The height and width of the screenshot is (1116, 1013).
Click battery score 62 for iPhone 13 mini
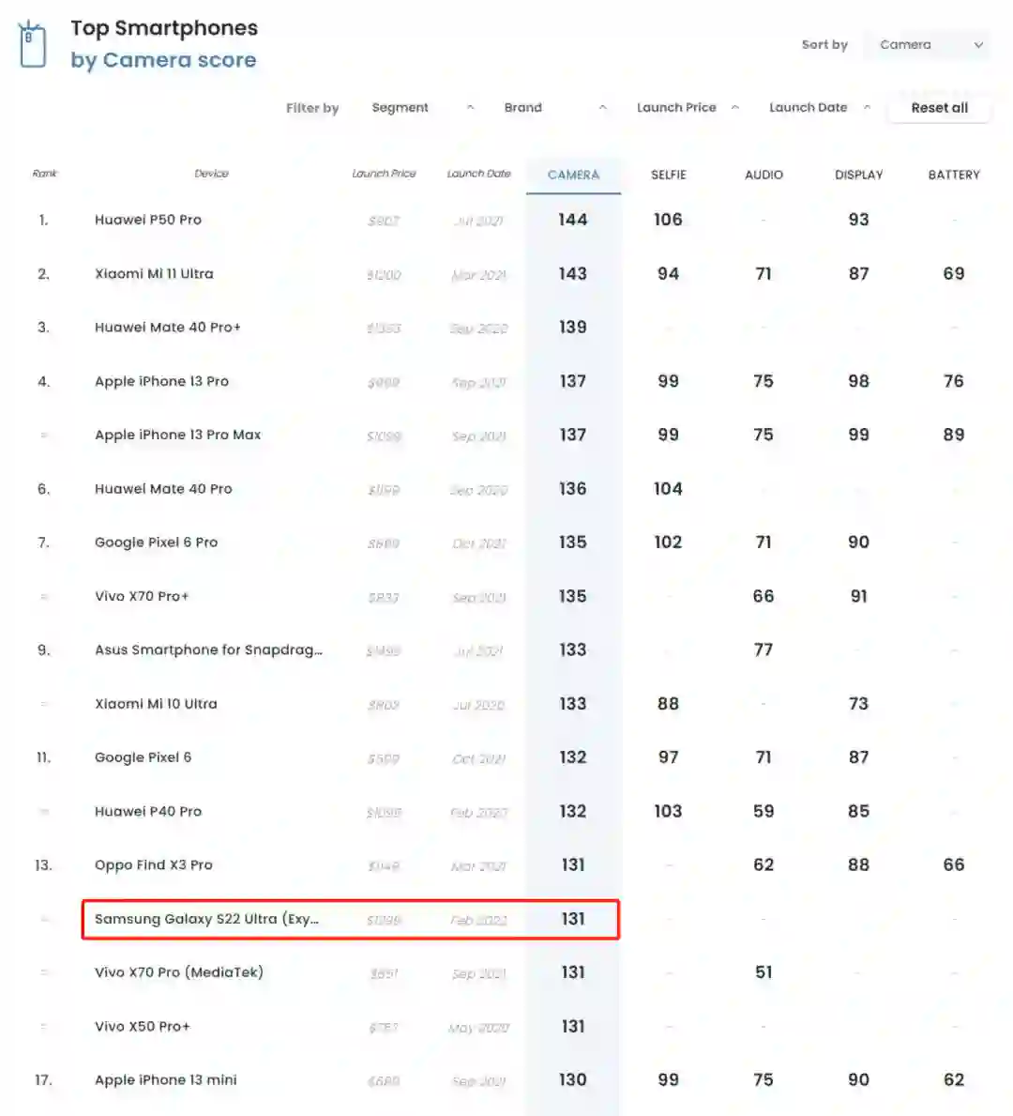[x=954, y=1079]
